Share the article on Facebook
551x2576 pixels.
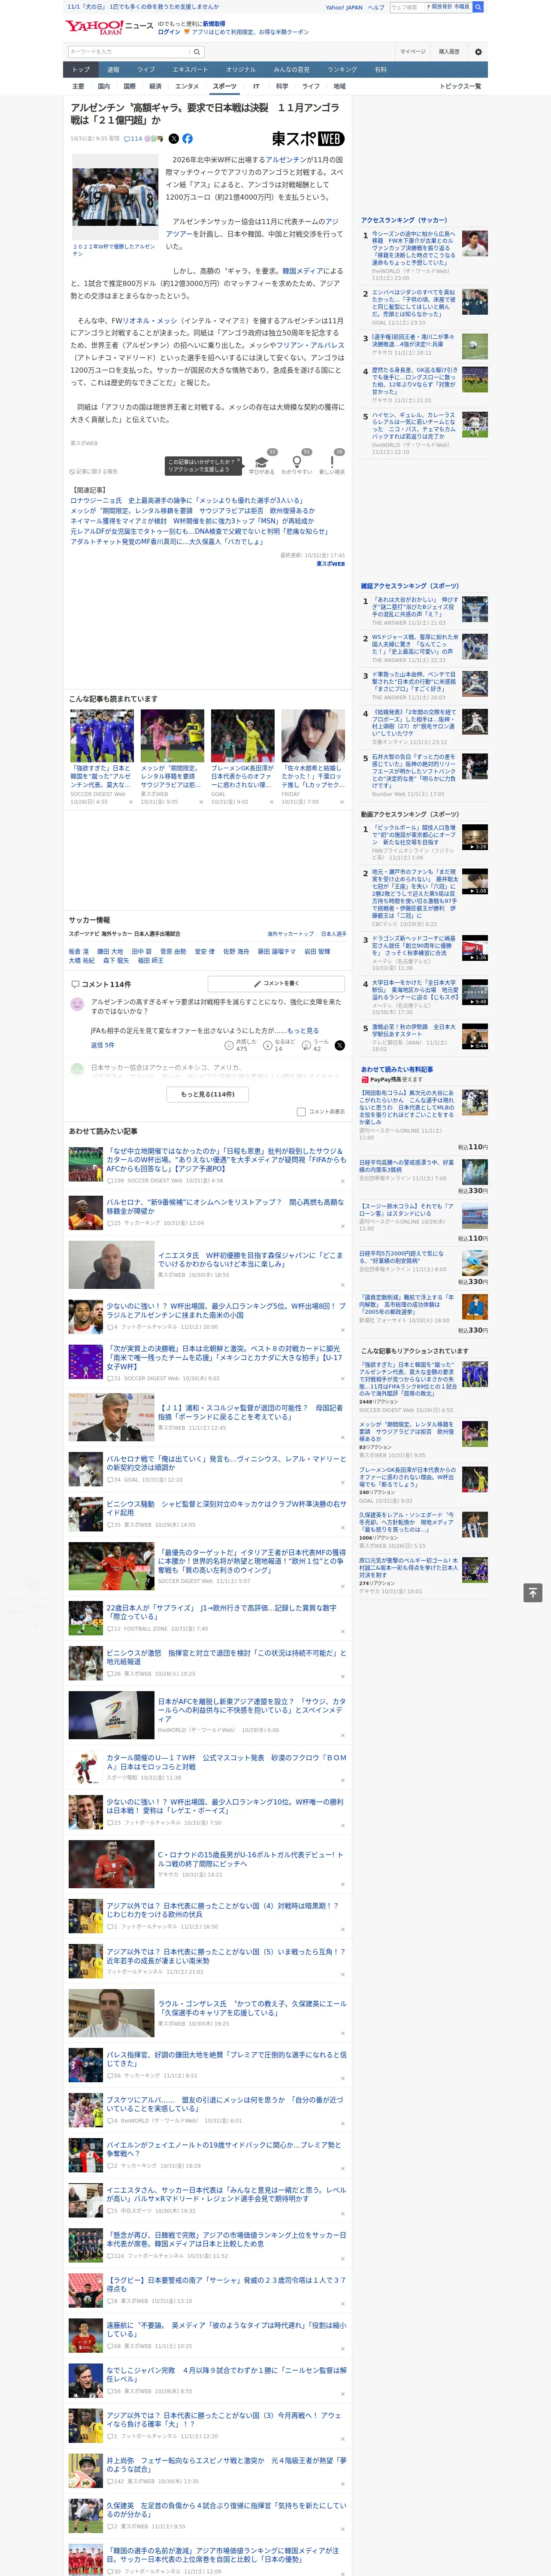(187, 139)
